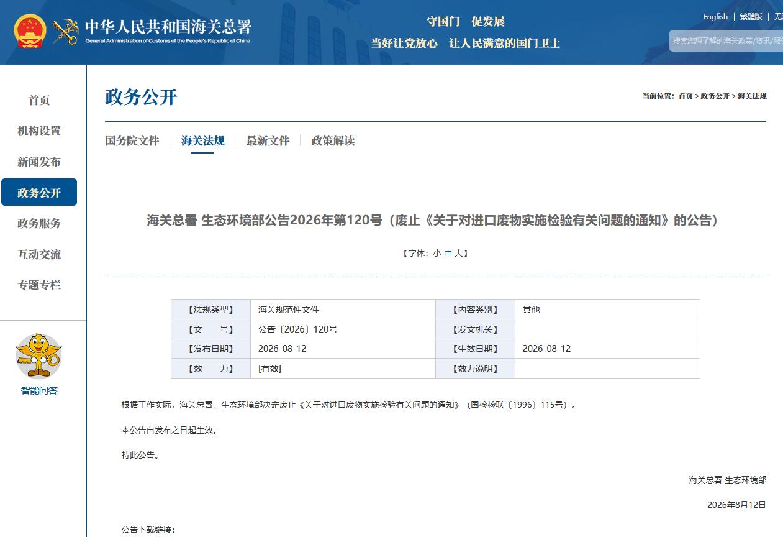Open the 政策解读 tab

coord(333,141)
